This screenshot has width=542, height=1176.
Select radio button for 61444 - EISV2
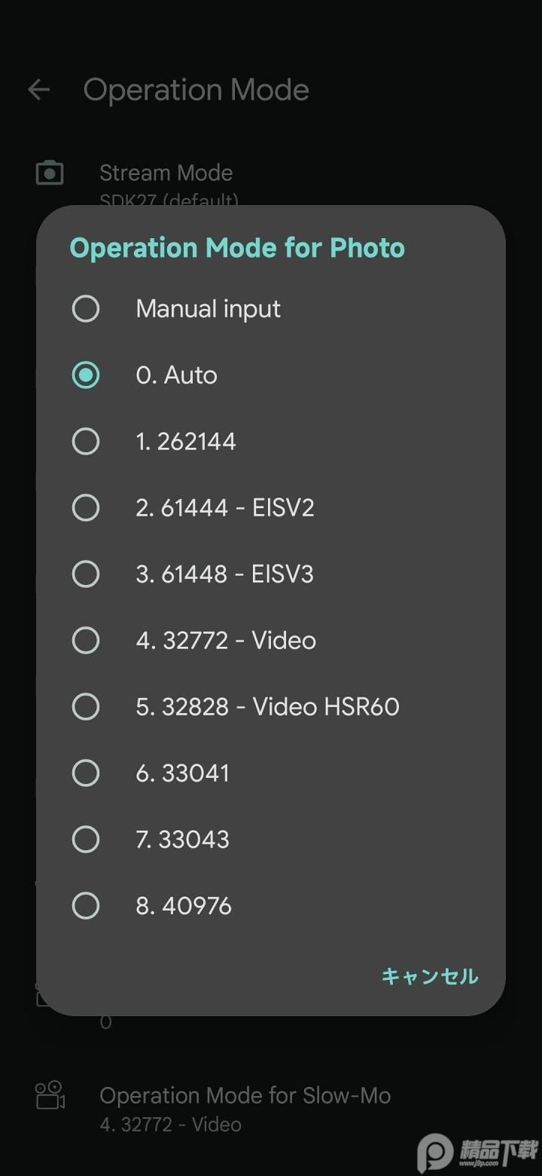tap(85, 507)
